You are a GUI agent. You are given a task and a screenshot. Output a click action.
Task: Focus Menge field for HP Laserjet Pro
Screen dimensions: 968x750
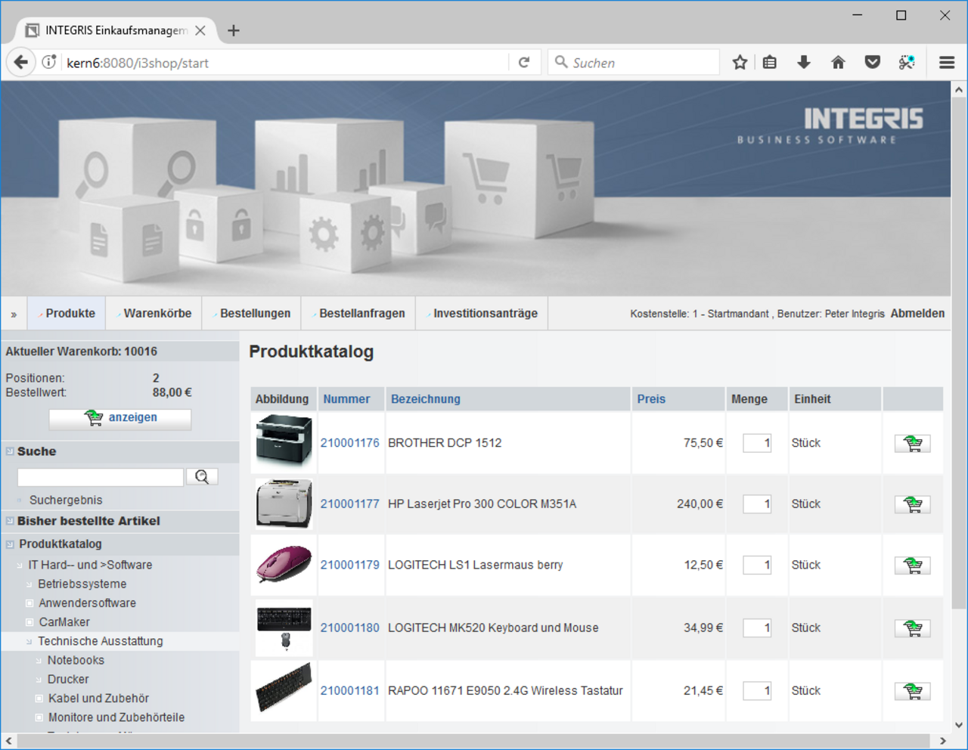pos(756,504)
